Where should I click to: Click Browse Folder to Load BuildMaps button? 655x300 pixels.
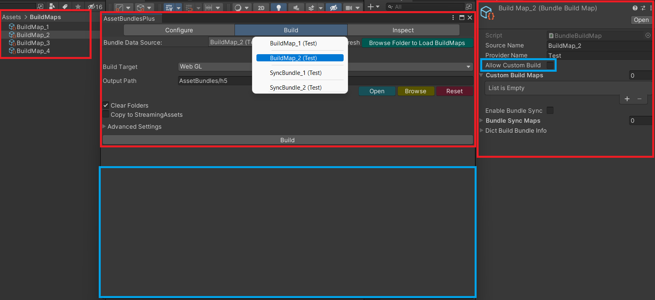(417, 43)
